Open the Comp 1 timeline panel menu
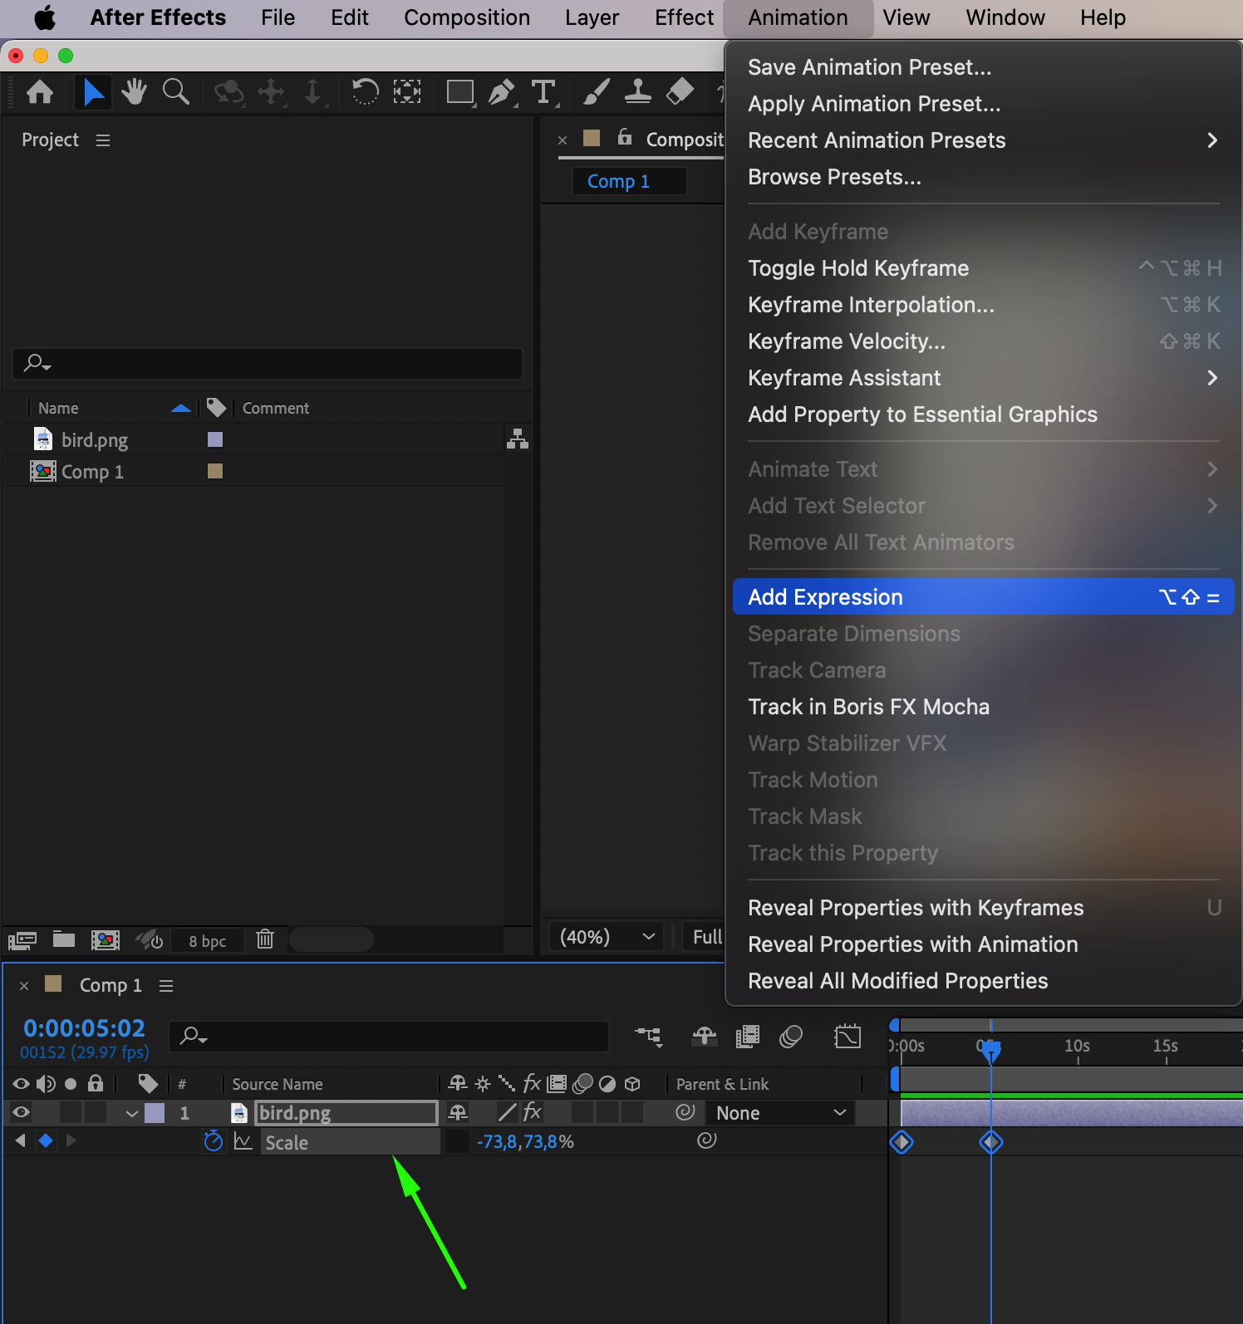Image resolution: width=1243 pixels, height=1324 pixels. (166, 986)
